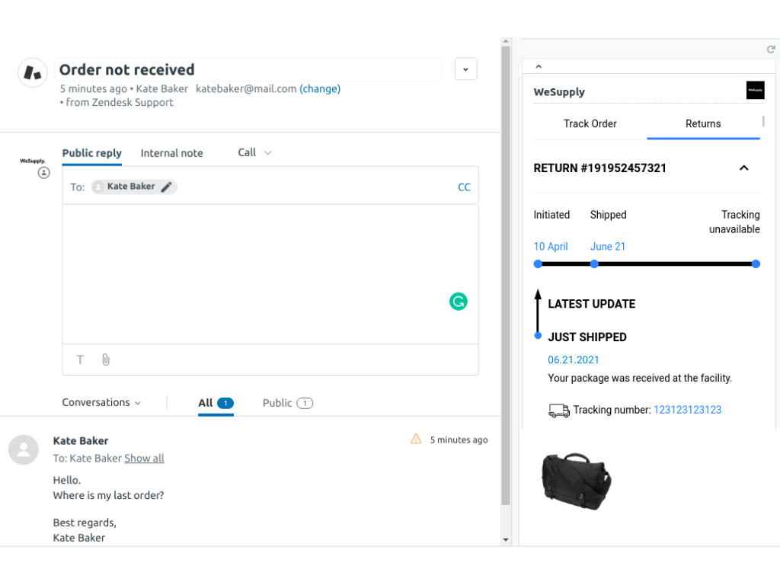Click the WeSupply black logo icon
The width and height of the screenshot is (780, 585).
[755, 91]
